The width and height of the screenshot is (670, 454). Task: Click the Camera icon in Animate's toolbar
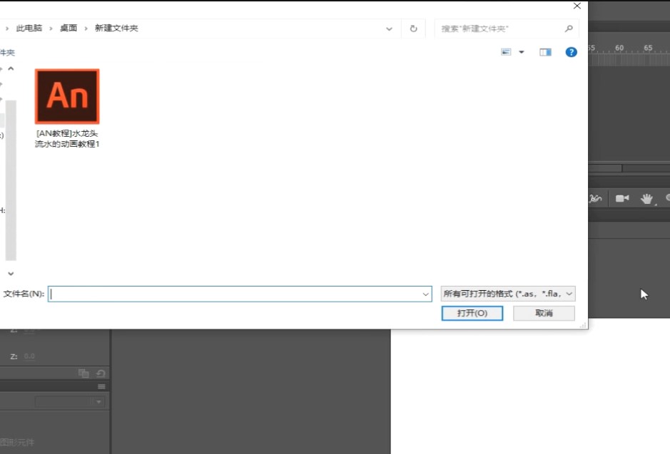click(622, 198)
